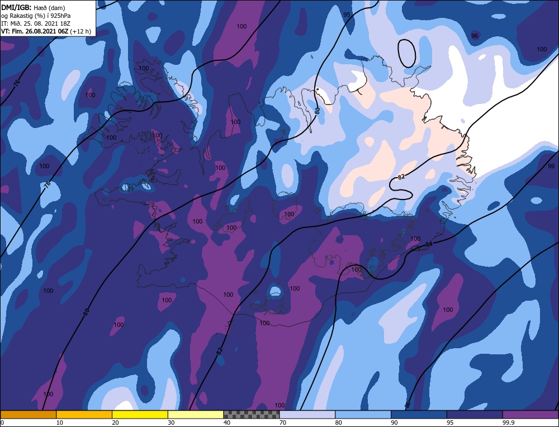This screenshot has width=559, height=427.
Task: Click the legend scale value '70'
Action: pyautogui.click(x=283, y=423)
